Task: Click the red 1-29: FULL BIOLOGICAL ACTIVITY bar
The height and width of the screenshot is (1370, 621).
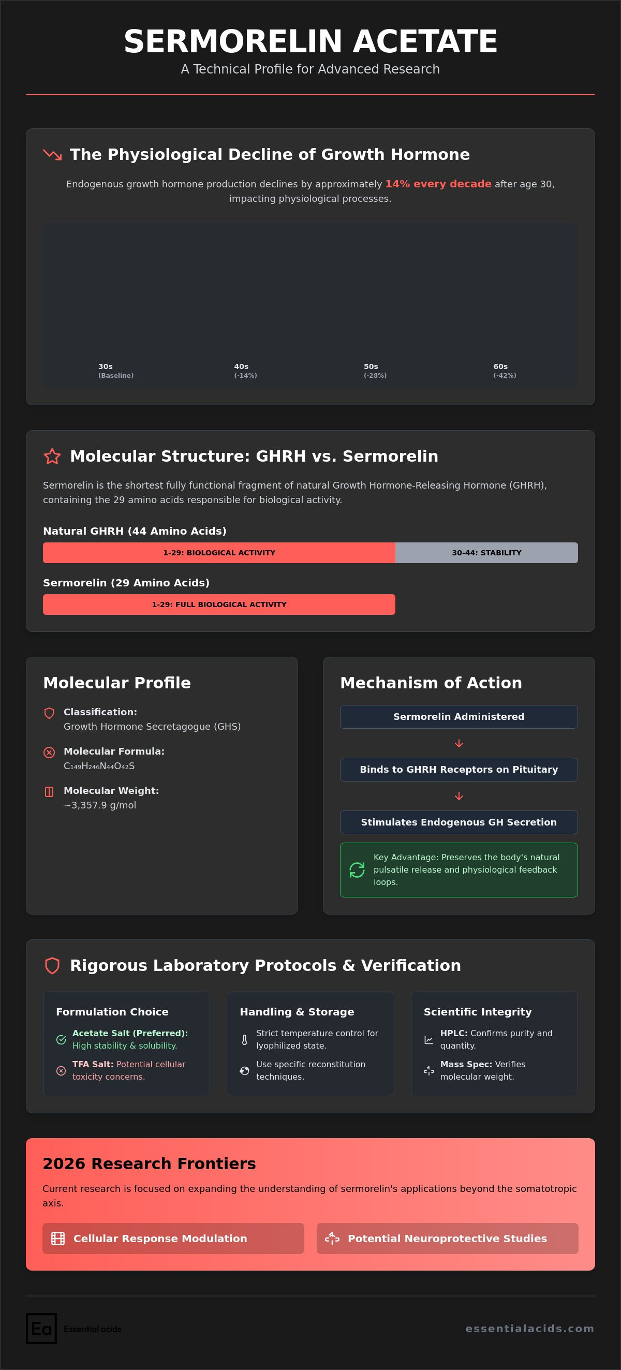Action: coord(219,605)
